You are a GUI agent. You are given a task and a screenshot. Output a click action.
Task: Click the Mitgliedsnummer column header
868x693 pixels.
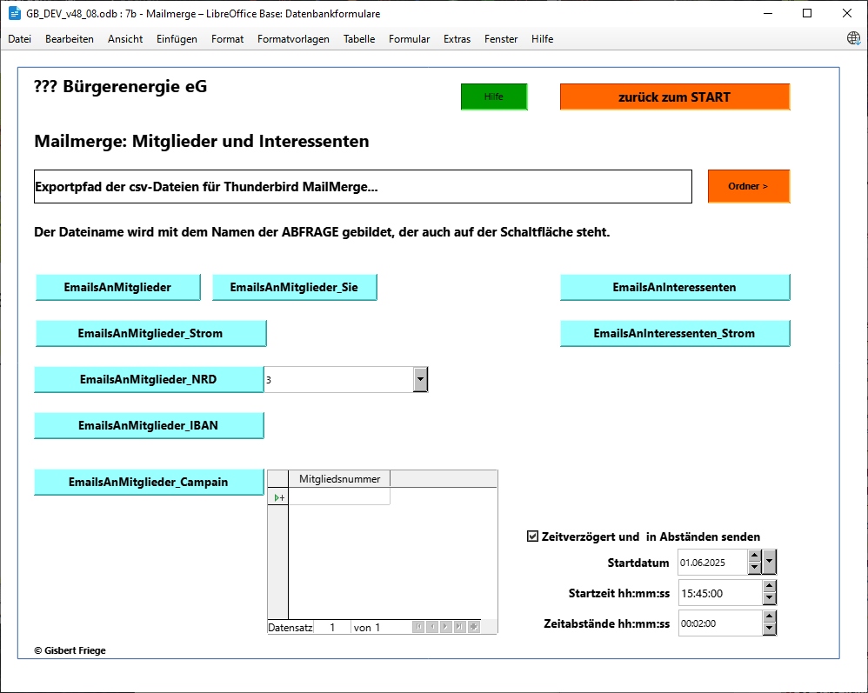(339, 479)
